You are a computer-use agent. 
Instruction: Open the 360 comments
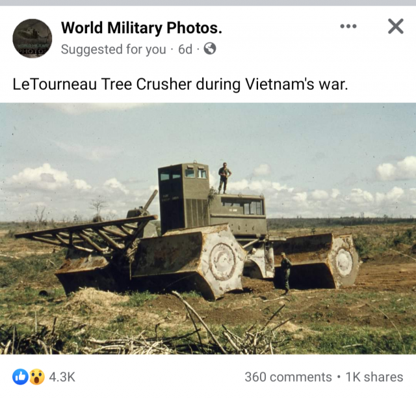coord(288,377)
